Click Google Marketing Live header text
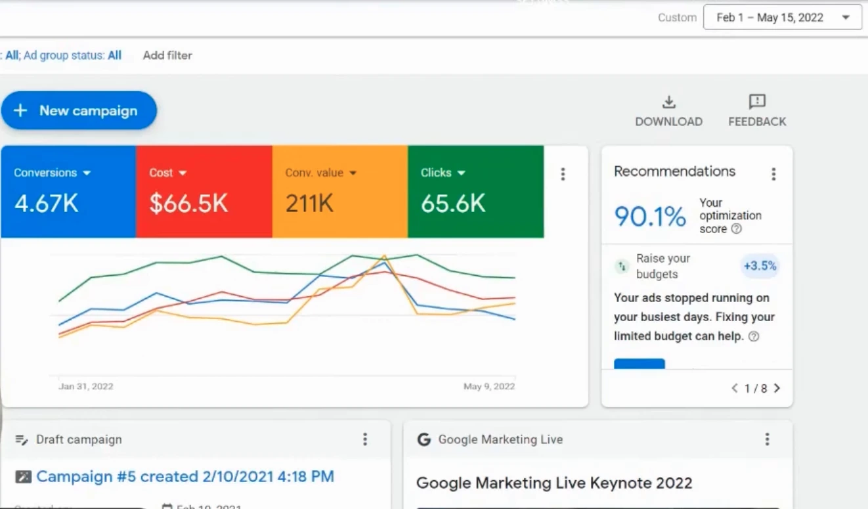Viewport: 868px width, 509px height. tap(500, 439)
